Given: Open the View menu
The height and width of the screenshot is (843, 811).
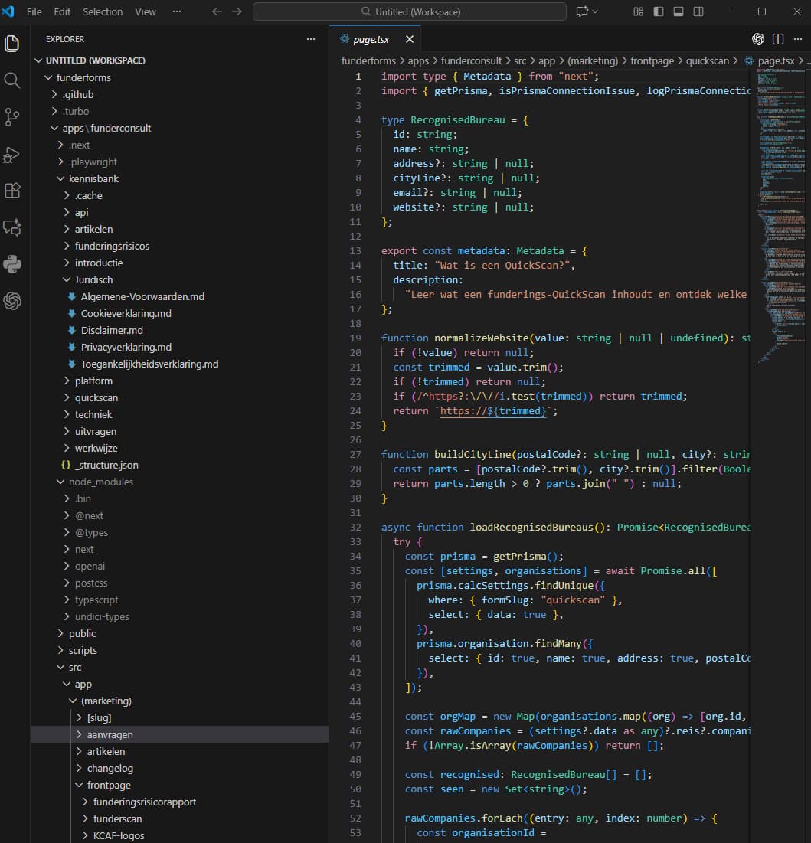Looking at the screenshot, I should [x=145, y=11].
